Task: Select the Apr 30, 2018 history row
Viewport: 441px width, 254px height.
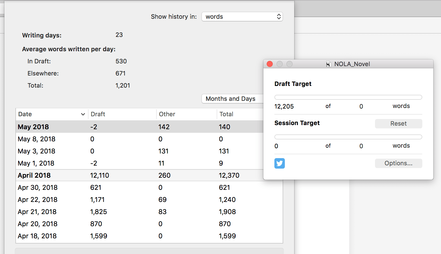Action: [137, 188]
